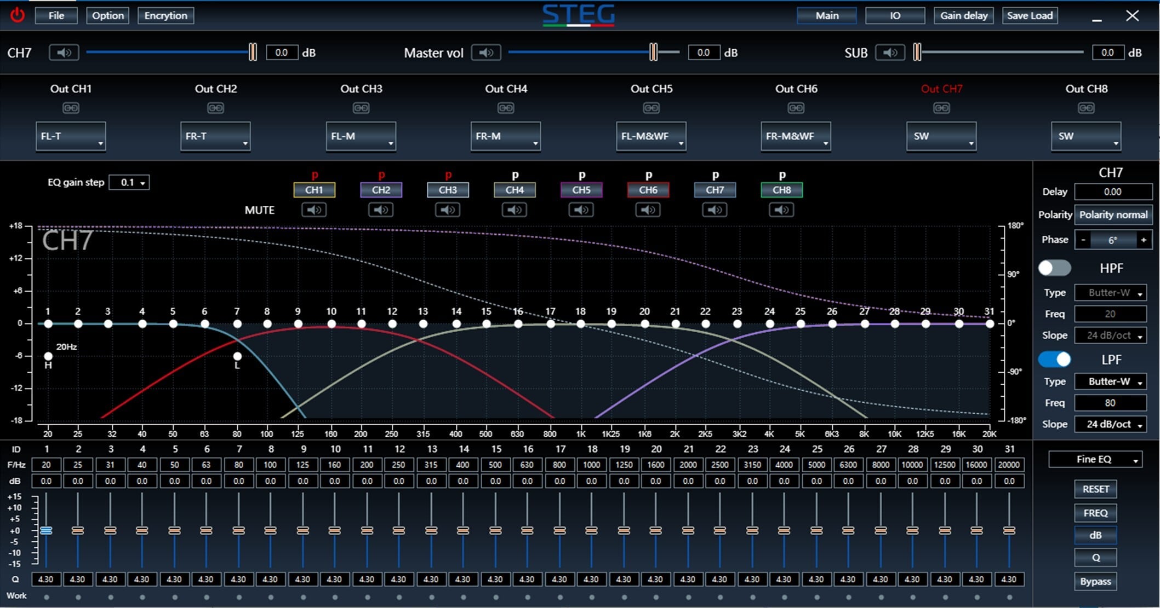Click the red power icon
Screen dimensions: 1160x608
(18, 15)
